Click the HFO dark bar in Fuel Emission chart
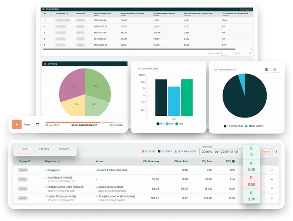This screenshot has height=221, width=293. tap(161, 98)
